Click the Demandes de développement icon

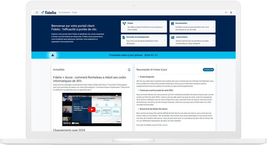pos(124,37)
